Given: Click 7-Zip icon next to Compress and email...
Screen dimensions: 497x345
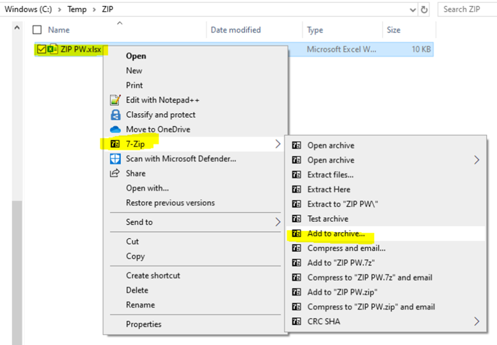Looking at the screenshot, I should 296,248.
